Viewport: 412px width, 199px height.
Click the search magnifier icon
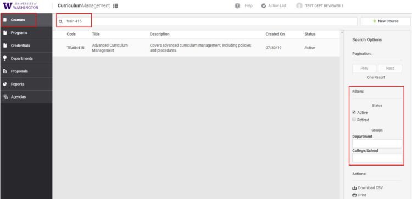pyautogui.click(x=60, y=21)
